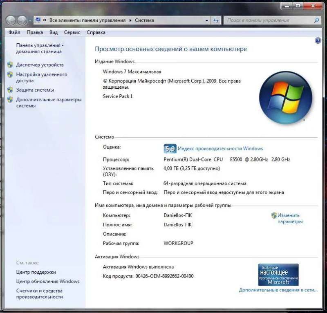Select 'Все элементы панели управления' breadcrumb
The image size is (327, 313).
87,20
